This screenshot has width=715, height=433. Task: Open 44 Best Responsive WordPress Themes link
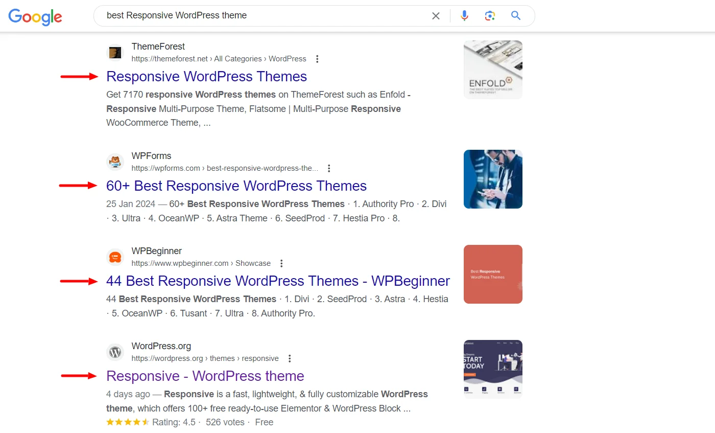tap(278, 281)
